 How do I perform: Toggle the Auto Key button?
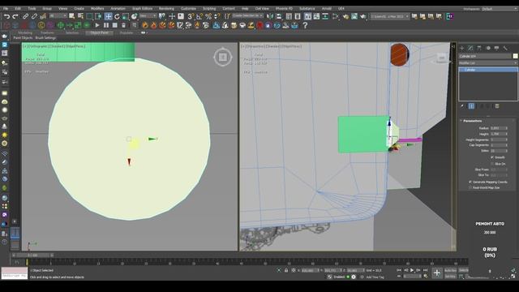pos(450,270)
